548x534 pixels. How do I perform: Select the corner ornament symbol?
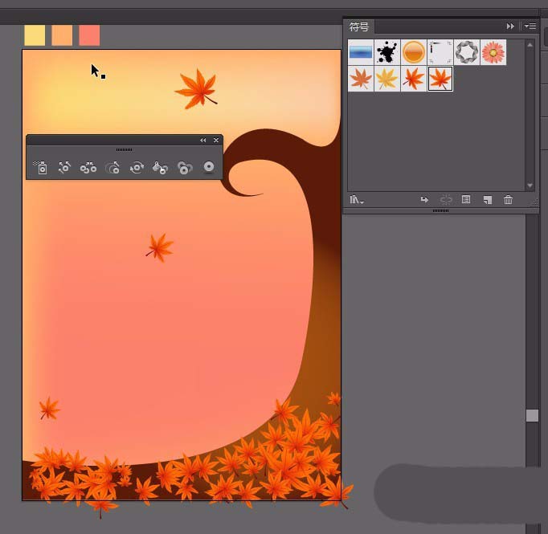point(440,52)
